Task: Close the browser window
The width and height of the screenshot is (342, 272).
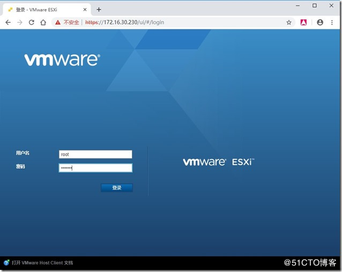Action: coord(331,6)
